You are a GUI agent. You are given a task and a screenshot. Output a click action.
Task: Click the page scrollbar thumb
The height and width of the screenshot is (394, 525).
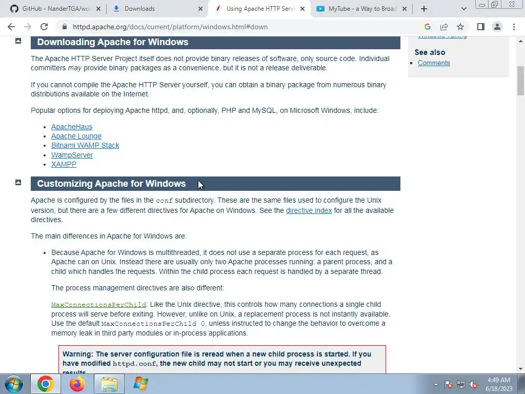pos(520,81)
